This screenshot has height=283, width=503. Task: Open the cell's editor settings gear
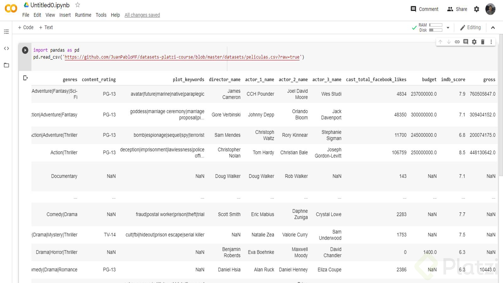pyautogui.click(x=474, y=42)
